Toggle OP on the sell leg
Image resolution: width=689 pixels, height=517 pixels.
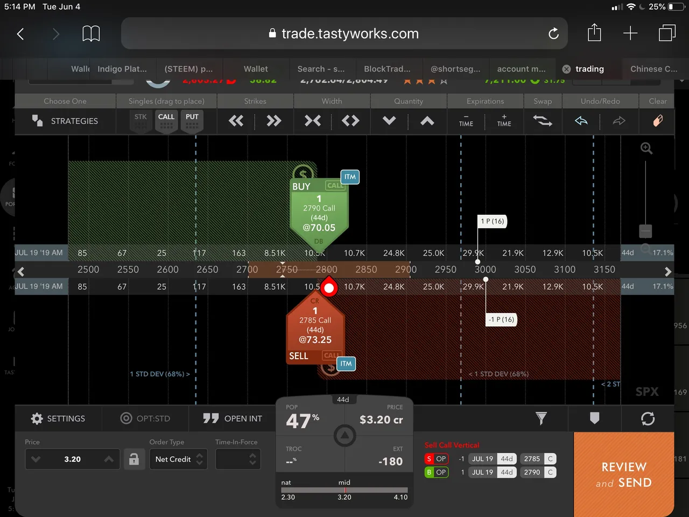(x=441, y=459)
